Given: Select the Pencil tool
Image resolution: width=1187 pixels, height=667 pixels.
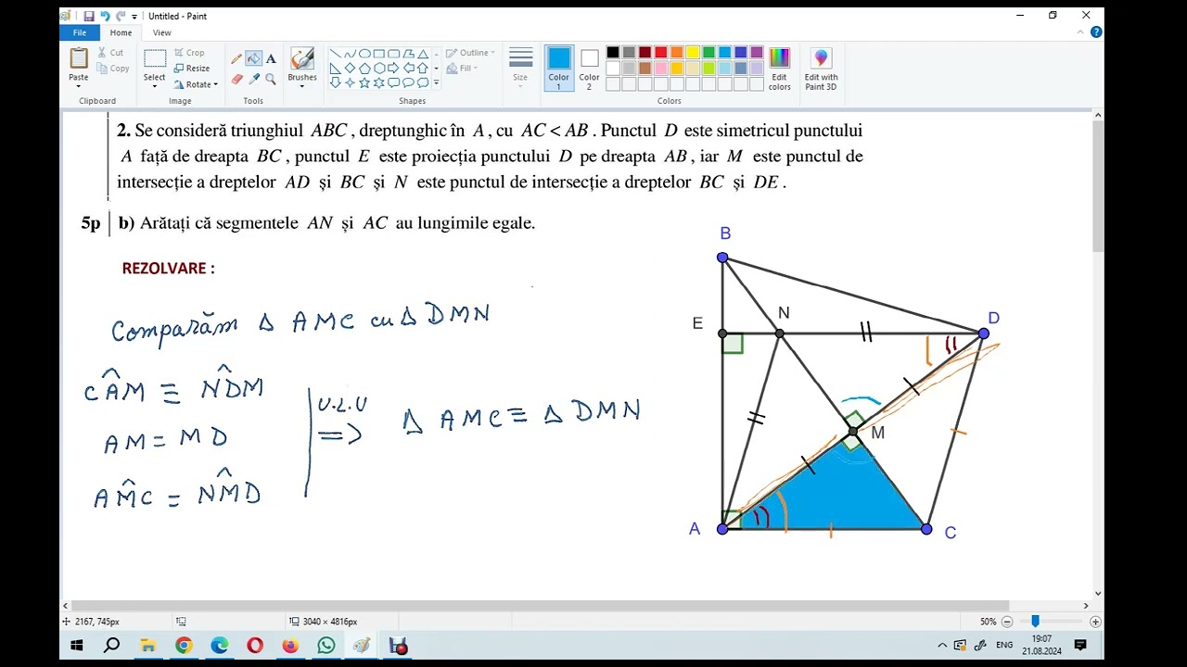Looking at the screenshot, I should click(236, 58).
